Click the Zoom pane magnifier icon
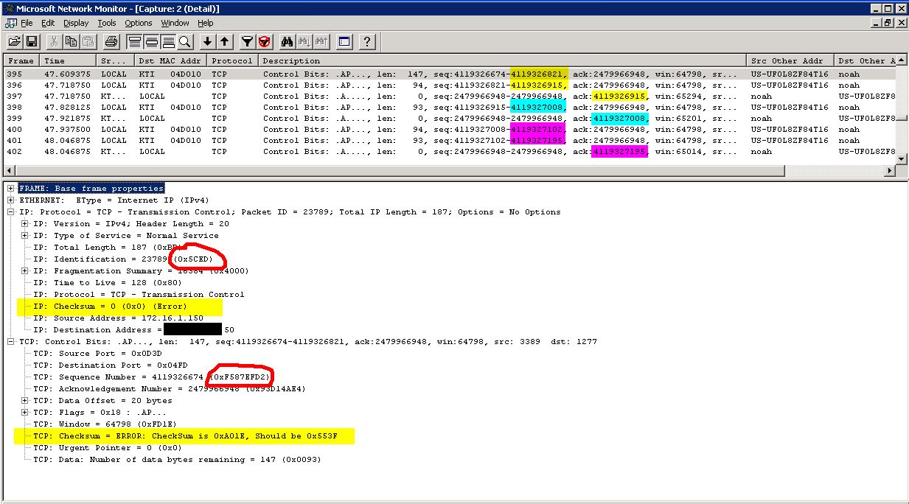The image size is (909, 504). [185, 41]
